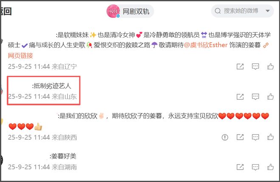The image size is (280, 182).
Task: Report the 陕西 comment using the exclamation icon
Action: 225,137
